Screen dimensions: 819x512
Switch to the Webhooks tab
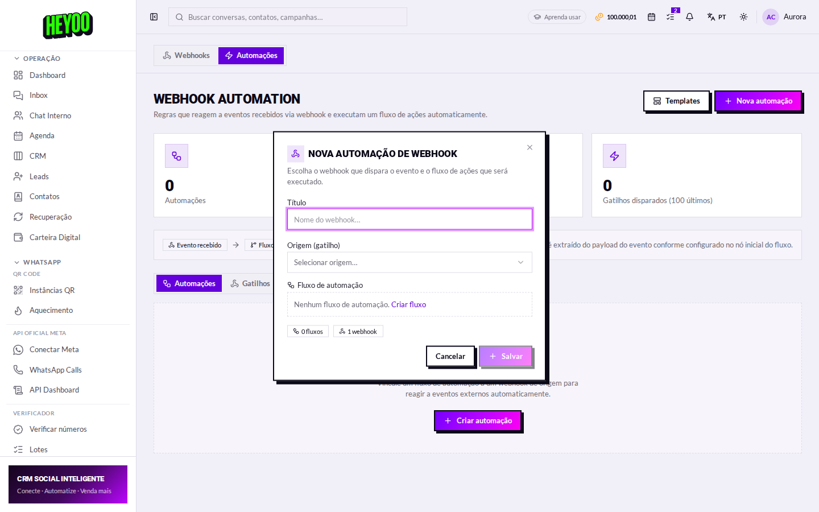(187, 55)
